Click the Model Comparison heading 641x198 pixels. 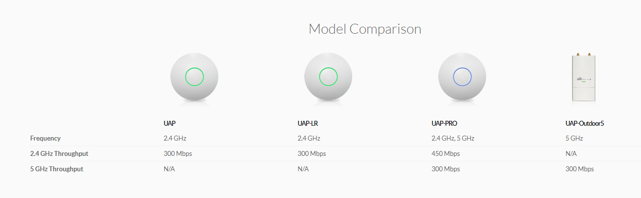[365, 29]
